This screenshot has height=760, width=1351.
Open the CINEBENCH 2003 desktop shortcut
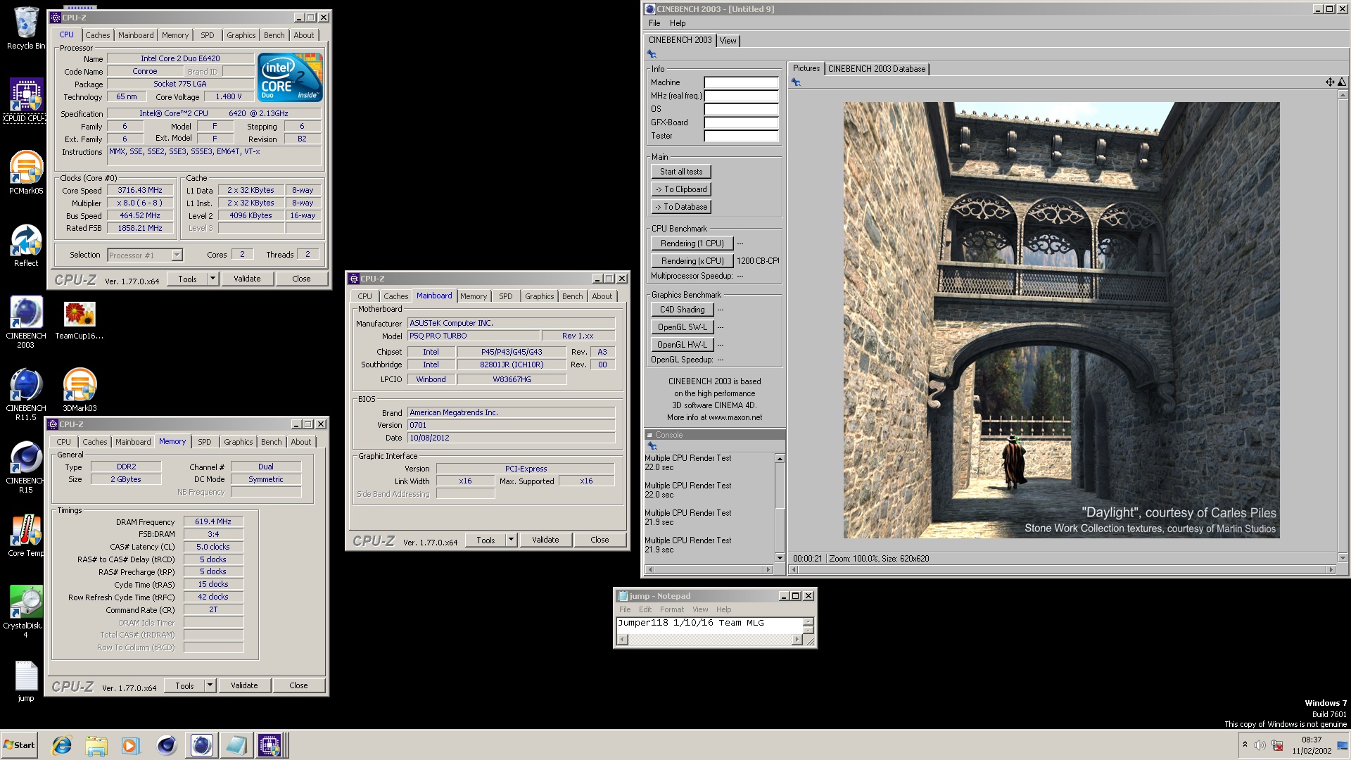point(26,321)
